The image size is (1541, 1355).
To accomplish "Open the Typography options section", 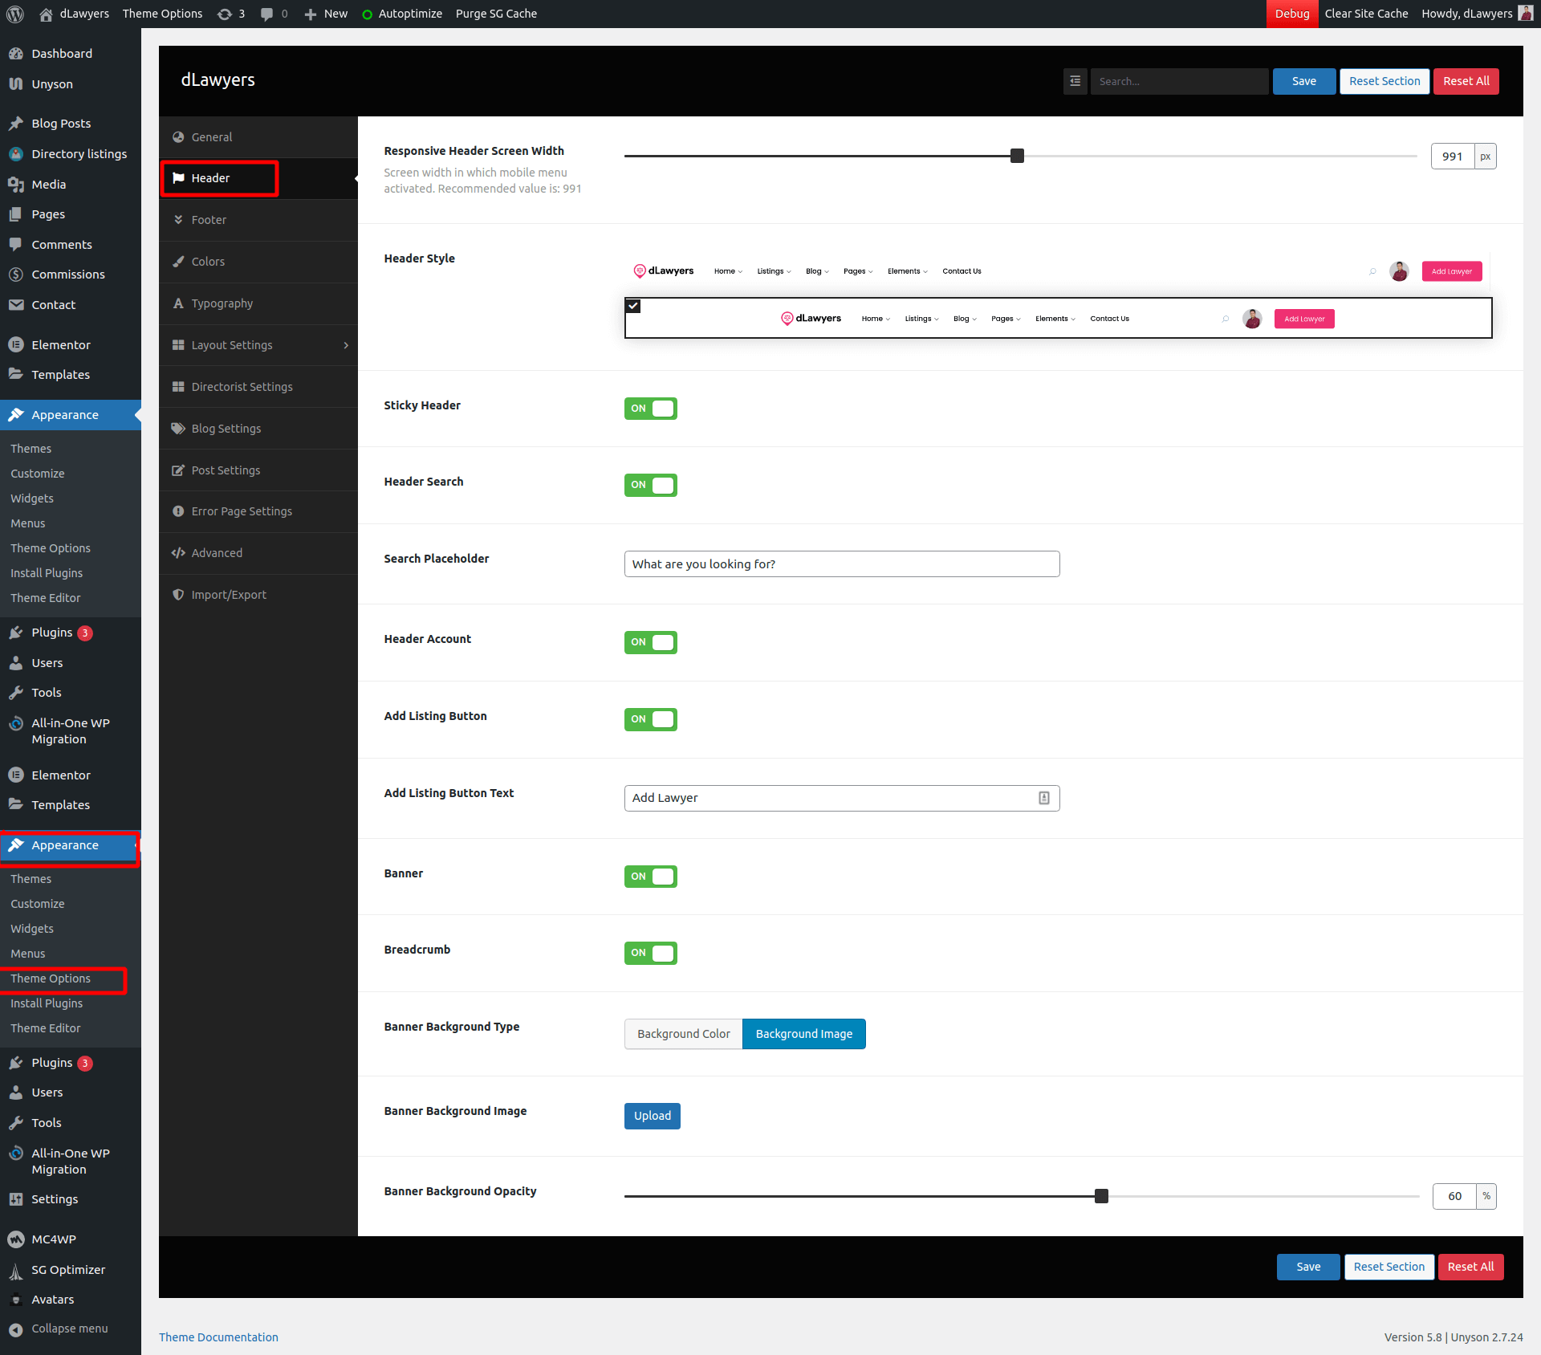I will click(x=222, y=303).
